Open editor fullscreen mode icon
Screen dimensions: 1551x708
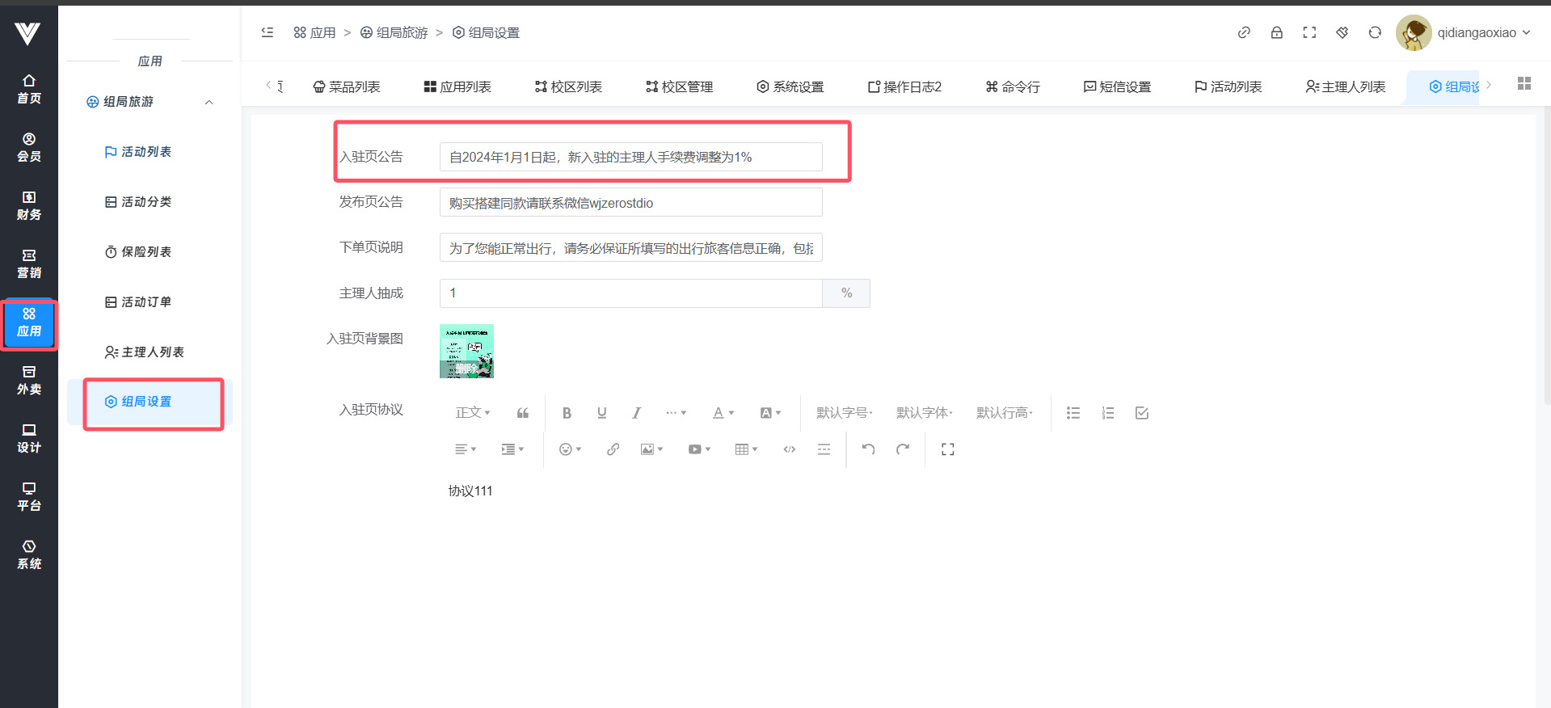(x=947, y=449)
